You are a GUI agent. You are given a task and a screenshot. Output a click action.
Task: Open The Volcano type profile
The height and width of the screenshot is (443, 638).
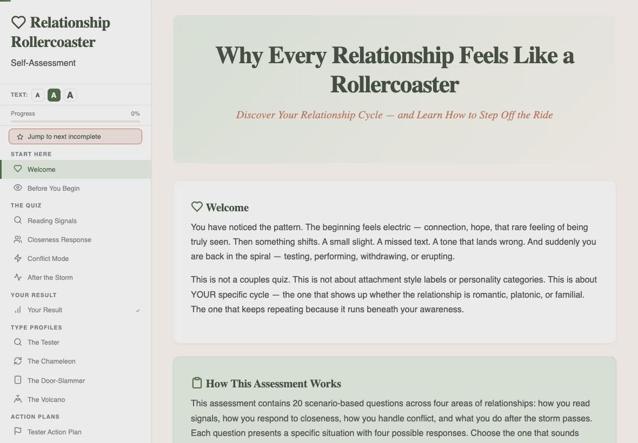75,400
